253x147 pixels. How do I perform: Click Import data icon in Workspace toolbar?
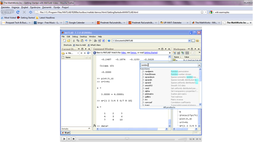[x=183, y=53]
